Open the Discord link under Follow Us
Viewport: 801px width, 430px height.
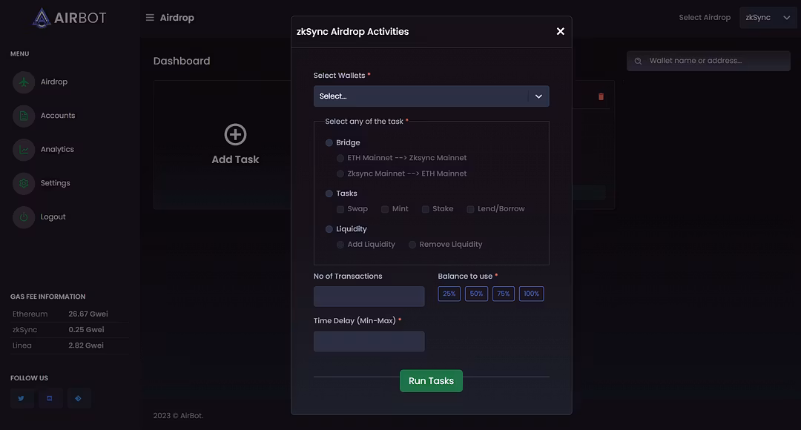(50, 398)
